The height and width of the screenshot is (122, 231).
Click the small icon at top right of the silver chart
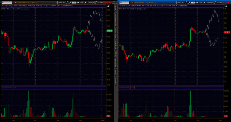click(x=226, y=6)
